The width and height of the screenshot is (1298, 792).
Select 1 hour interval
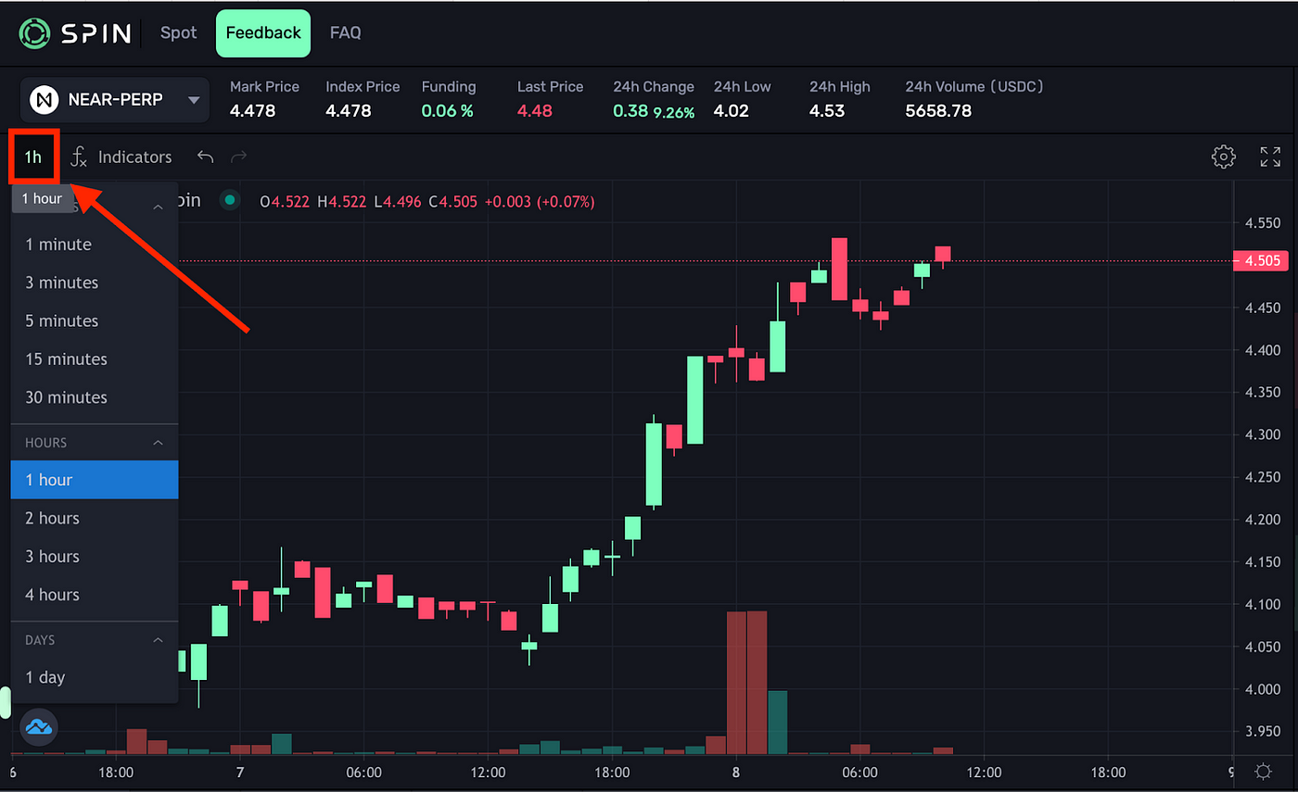(95, 480)
